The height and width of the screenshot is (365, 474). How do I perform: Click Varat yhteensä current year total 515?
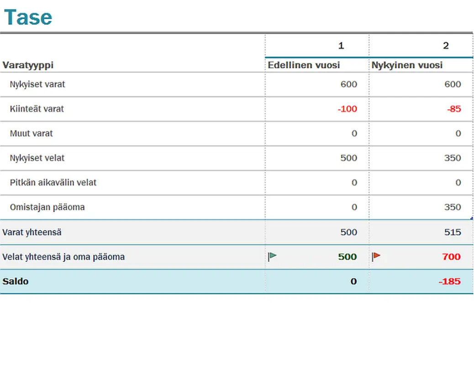(x=452, y=232)
